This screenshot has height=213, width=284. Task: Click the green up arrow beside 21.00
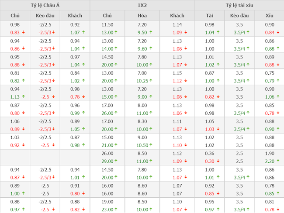coord(116,145)
